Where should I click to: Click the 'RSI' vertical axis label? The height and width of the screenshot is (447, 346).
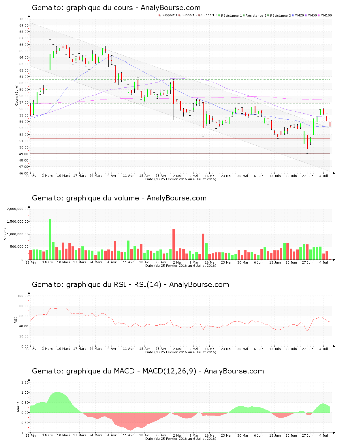[x=16, y=320]
